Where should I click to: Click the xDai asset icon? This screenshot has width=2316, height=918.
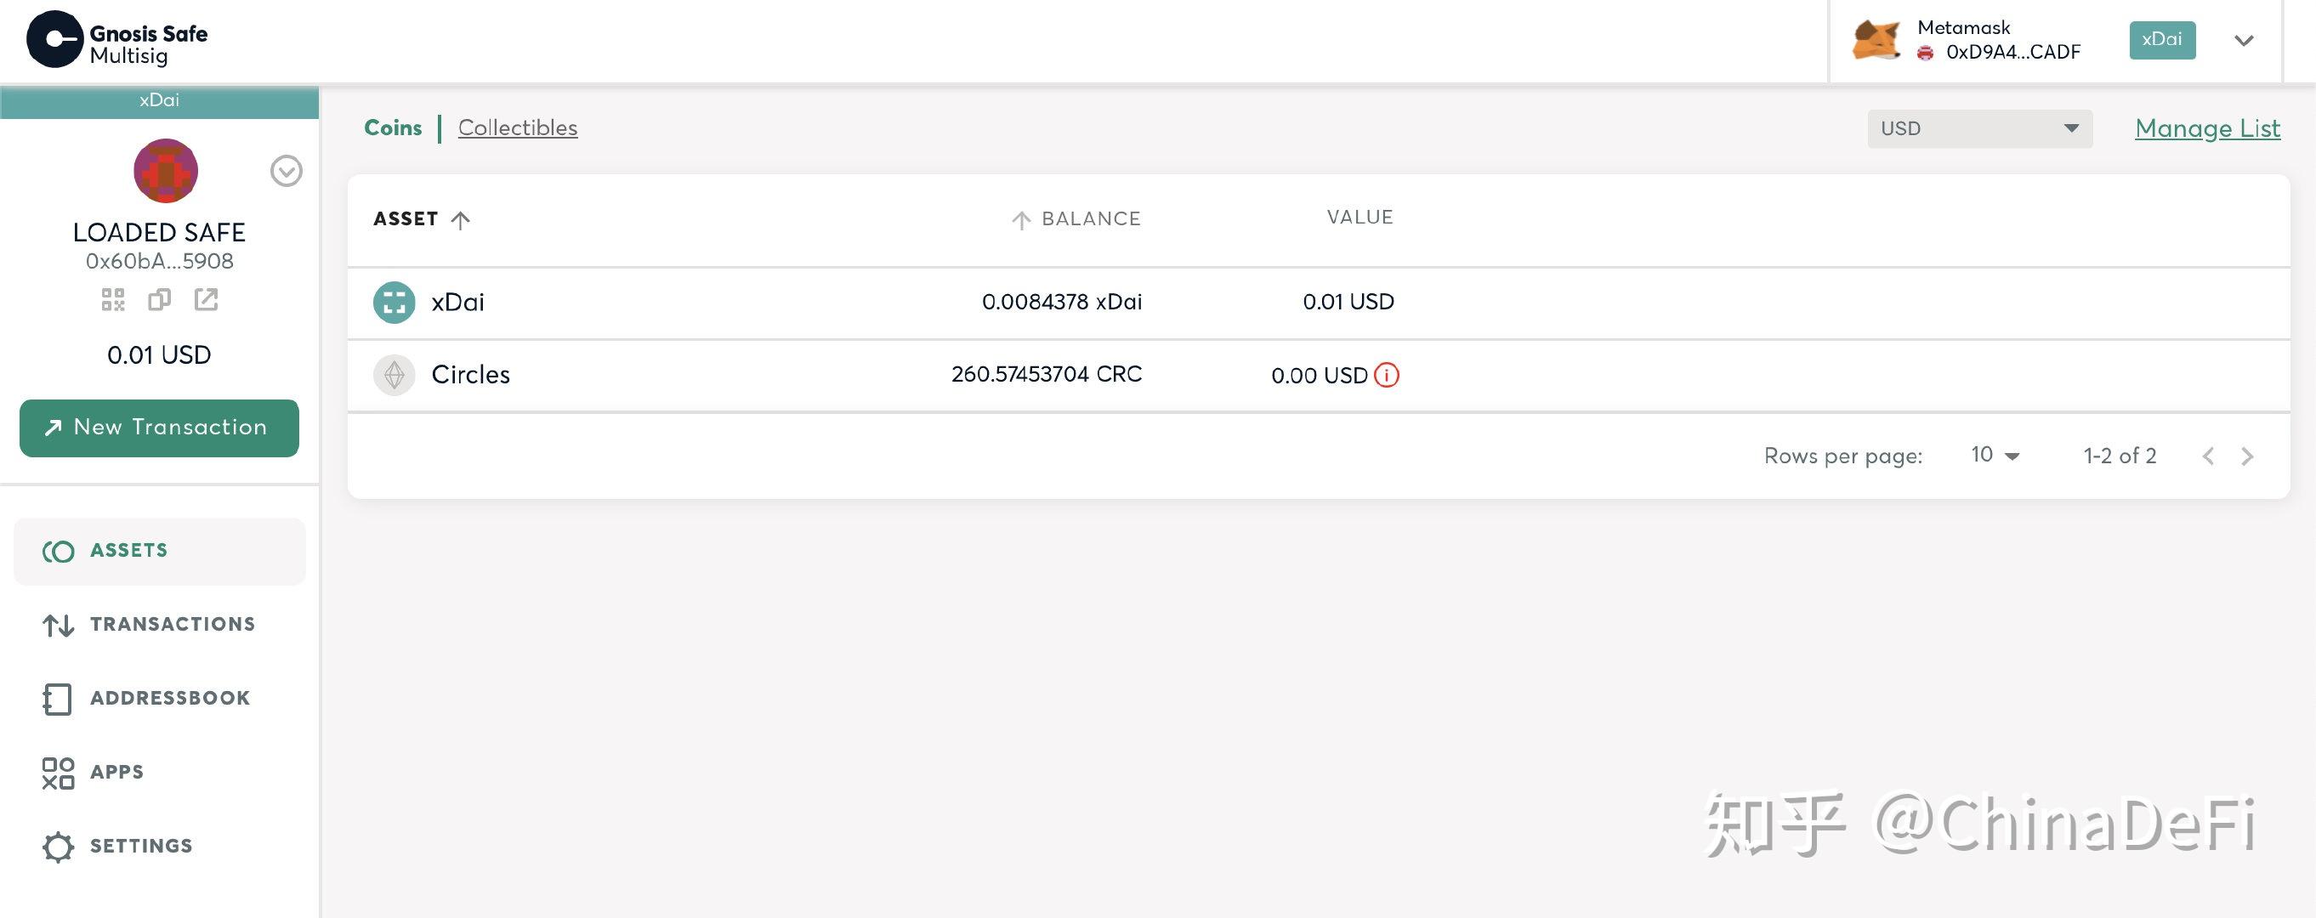[390, 301]
